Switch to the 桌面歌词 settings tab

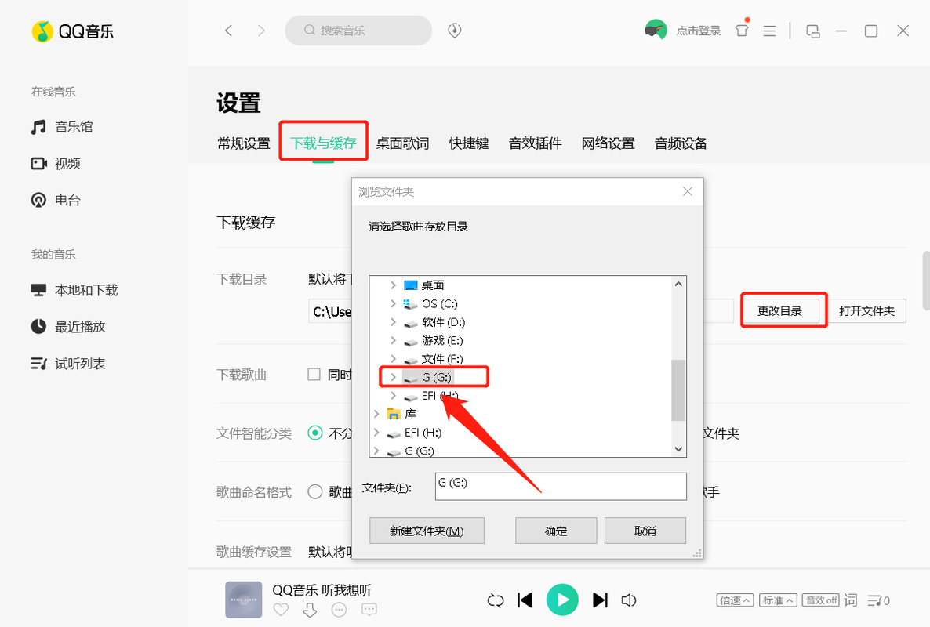click(x=402, y=143)
